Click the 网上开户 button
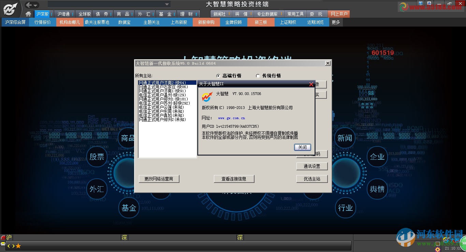The image size is (466, 252). [339, 14]
